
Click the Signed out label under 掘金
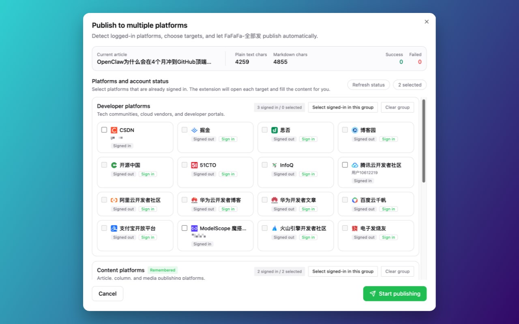tap(204, 139)
